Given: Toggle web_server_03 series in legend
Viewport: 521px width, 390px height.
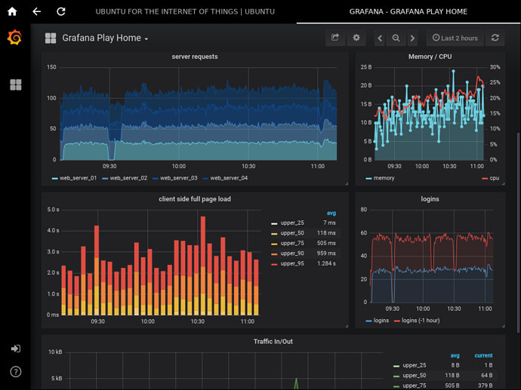Looking at the screenshot, I should pyautogui.click(x=179, y=178).
